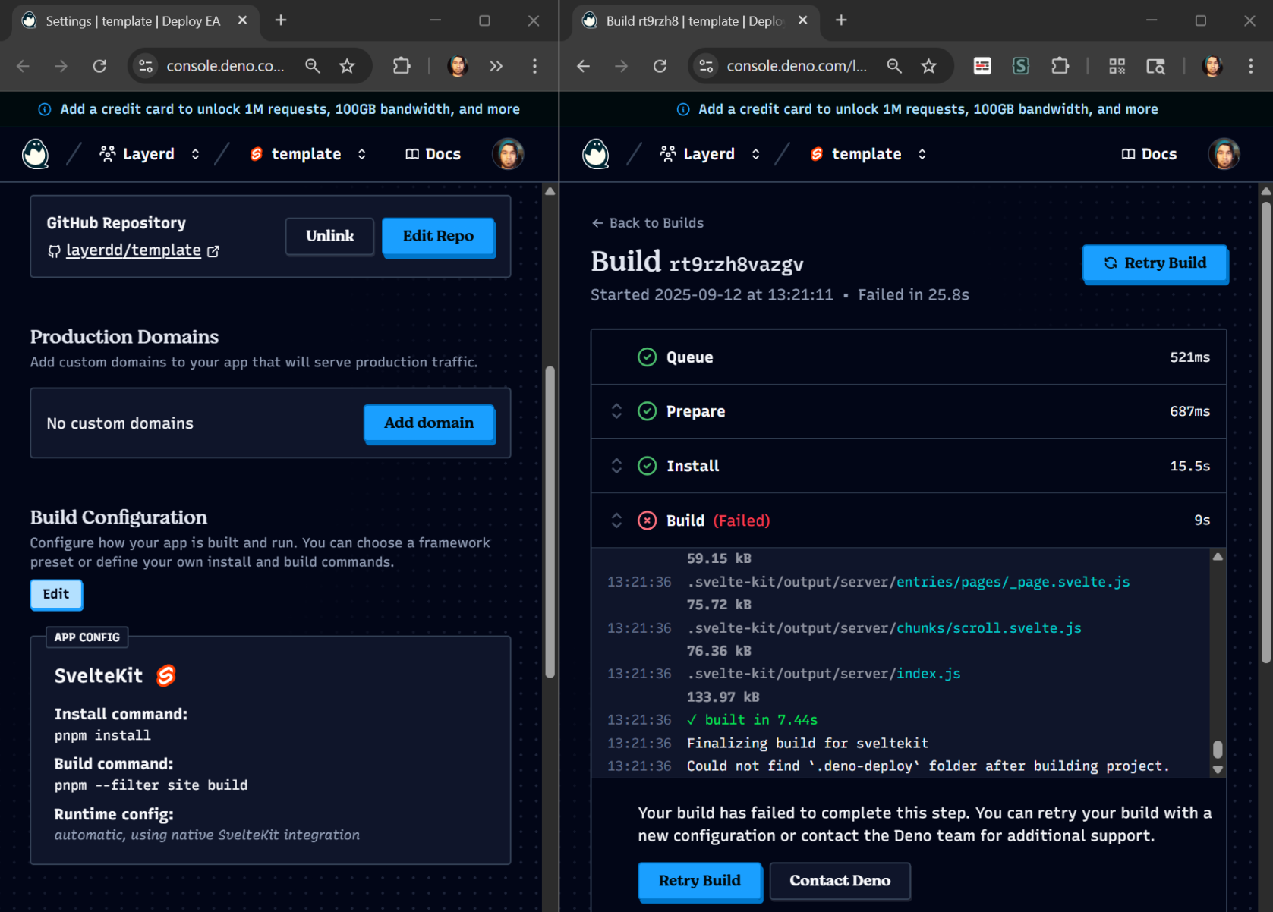The height and width of the screenshot is (912, 1273).
Task: Open Docs in the Settings window
Action: (x=433, y=154)
